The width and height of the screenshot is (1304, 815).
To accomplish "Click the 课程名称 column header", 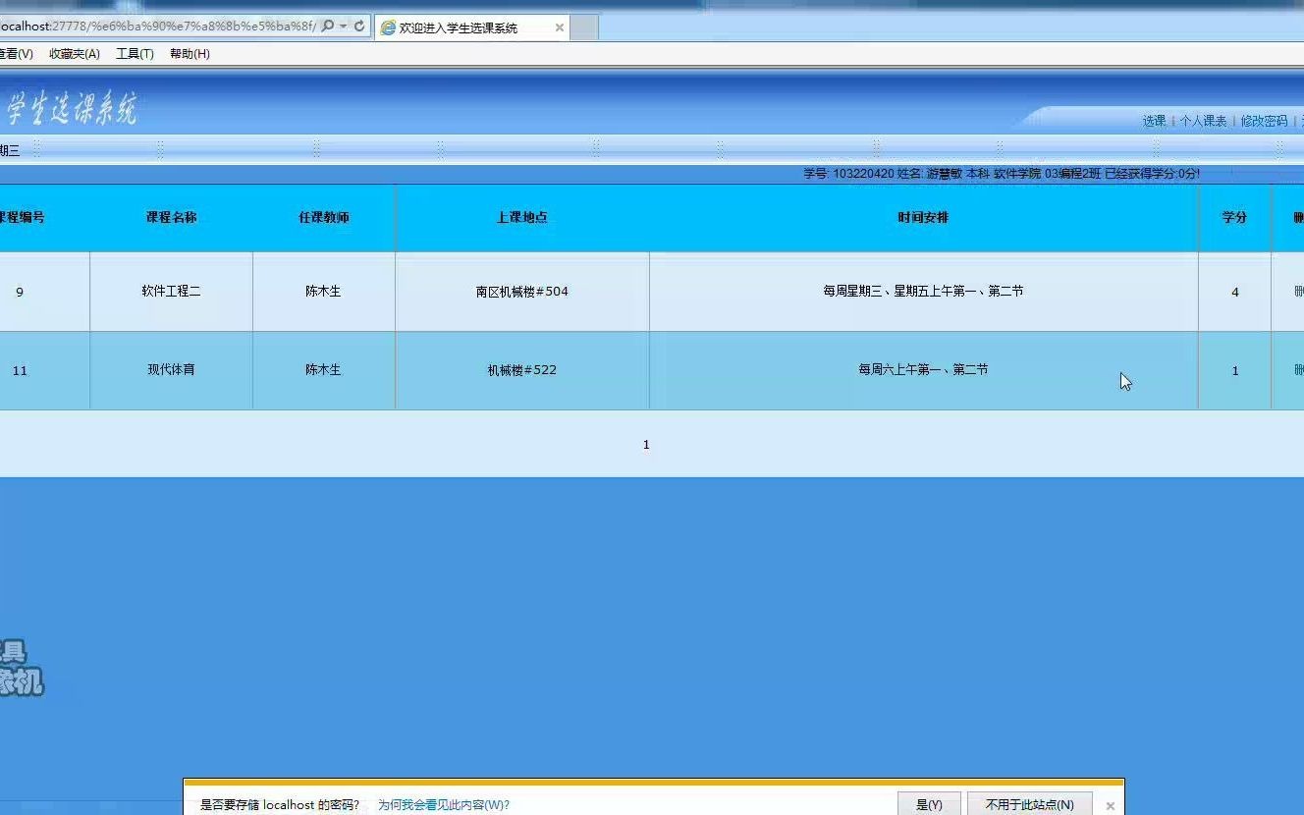I will (171, 217).
